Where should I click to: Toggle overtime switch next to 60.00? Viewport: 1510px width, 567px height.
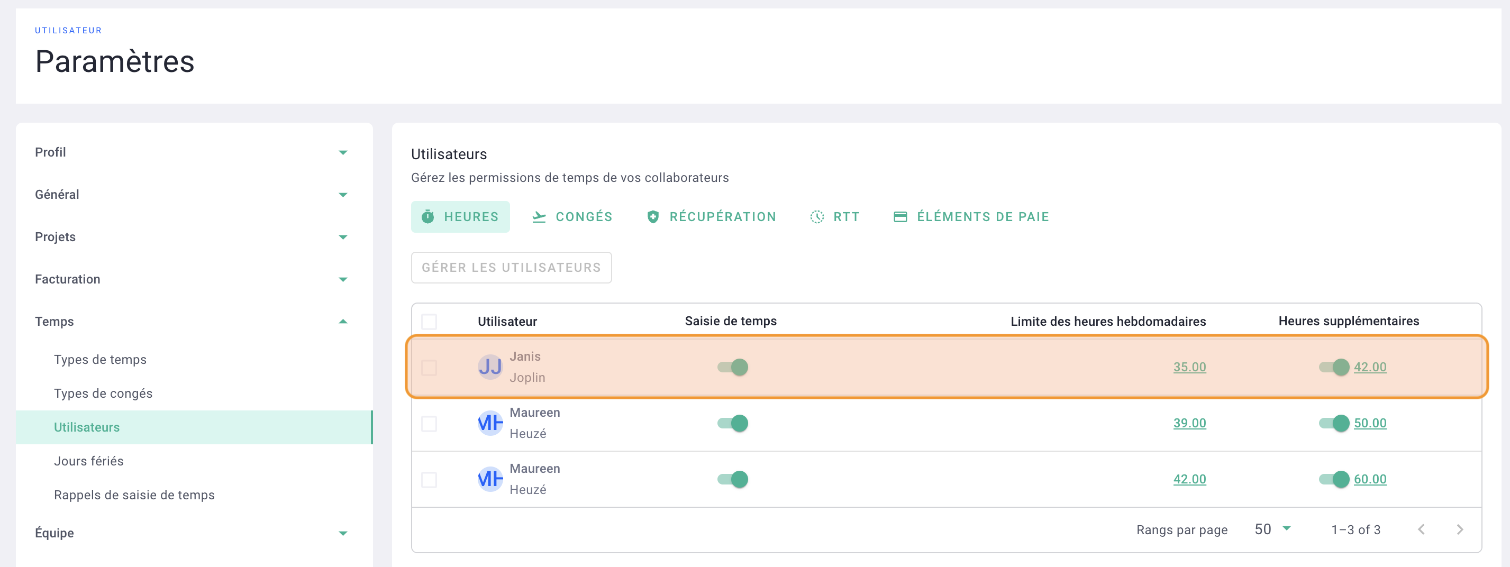coord(1334,479)
